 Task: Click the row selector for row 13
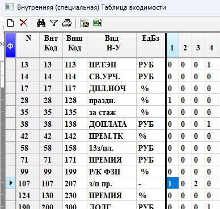tap(10, 65)
